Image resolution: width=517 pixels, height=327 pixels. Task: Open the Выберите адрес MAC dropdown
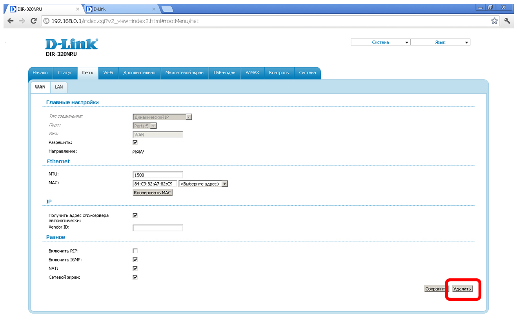(x=203, y=183)
